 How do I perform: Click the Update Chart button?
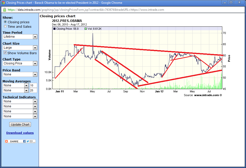[x=20, y=124]
